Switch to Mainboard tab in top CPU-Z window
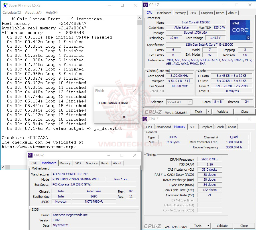 click(164, 13)
